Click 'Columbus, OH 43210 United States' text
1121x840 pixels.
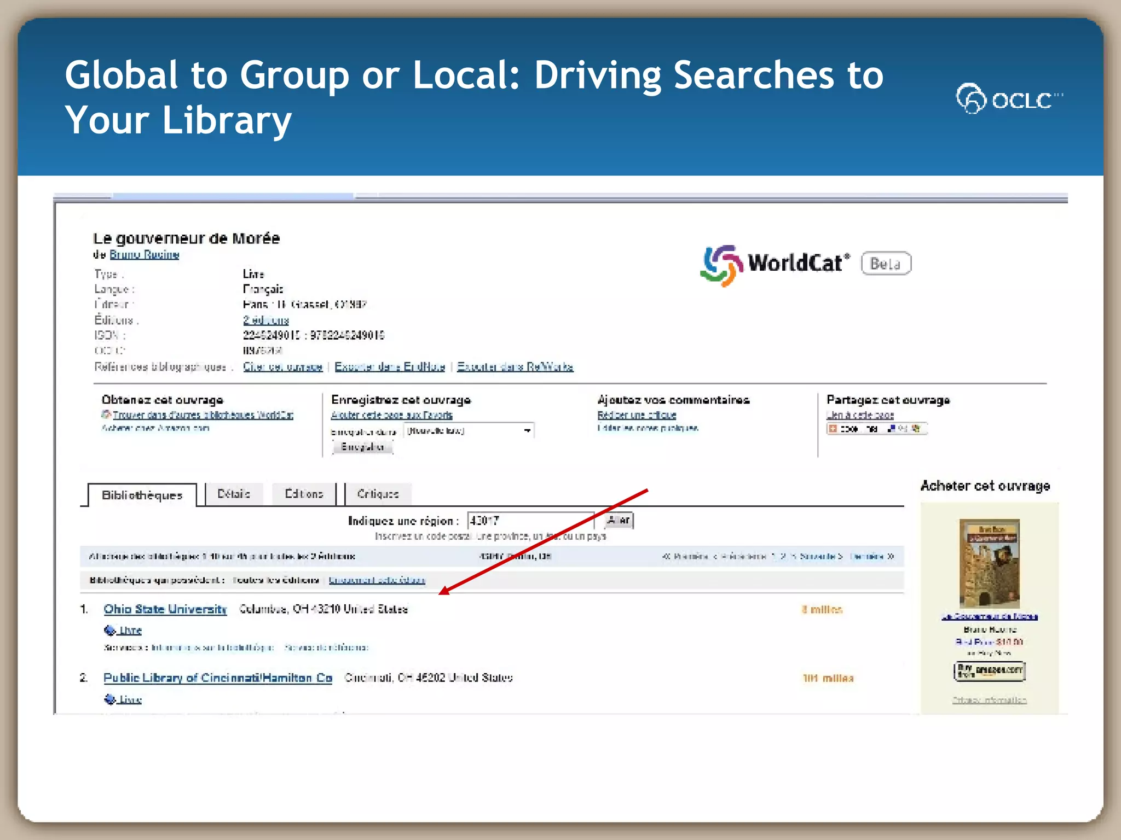(323, 609)
